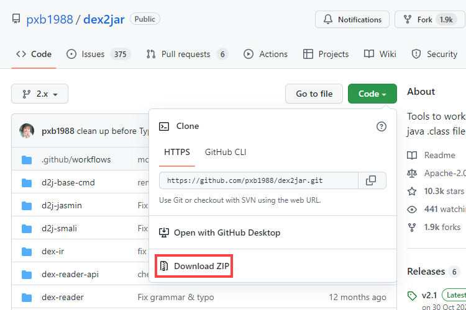The image size is (466, 310).
Task: Open the Fix grammar & typo commit message
Action: (x=176, y=297)
